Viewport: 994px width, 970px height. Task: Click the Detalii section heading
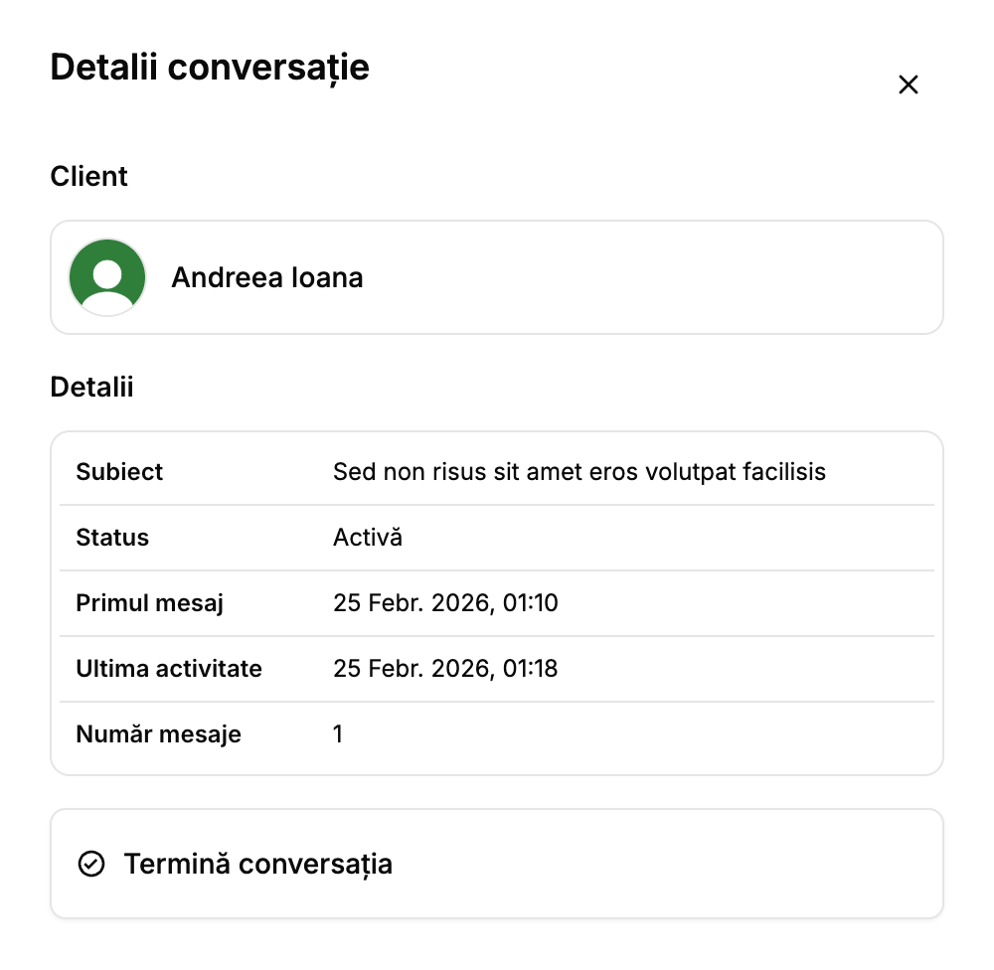point(91,387)
